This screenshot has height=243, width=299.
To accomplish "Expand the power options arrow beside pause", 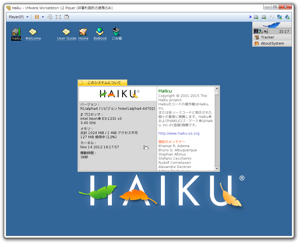I will click(x=43, y=17).
